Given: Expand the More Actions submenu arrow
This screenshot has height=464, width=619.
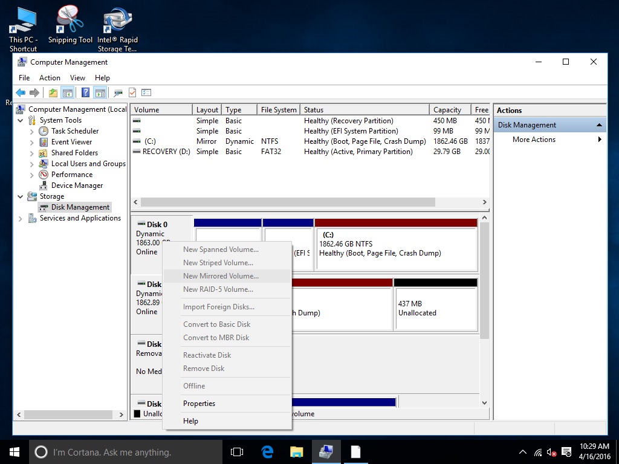Looking at the screenshot, I should point(600,140).
